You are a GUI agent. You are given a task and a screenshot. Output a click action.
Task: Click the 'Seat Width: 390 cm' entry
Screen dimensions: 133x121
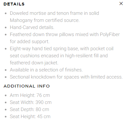31,102
